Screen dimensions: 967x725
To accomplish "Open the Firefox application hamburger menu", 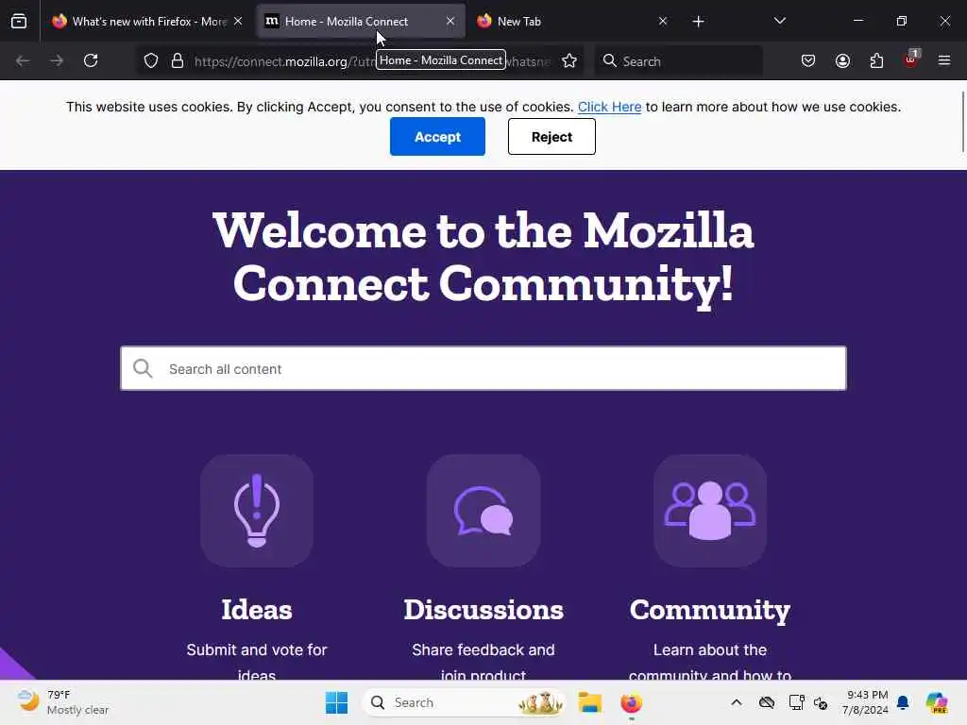I will point(944,61).
